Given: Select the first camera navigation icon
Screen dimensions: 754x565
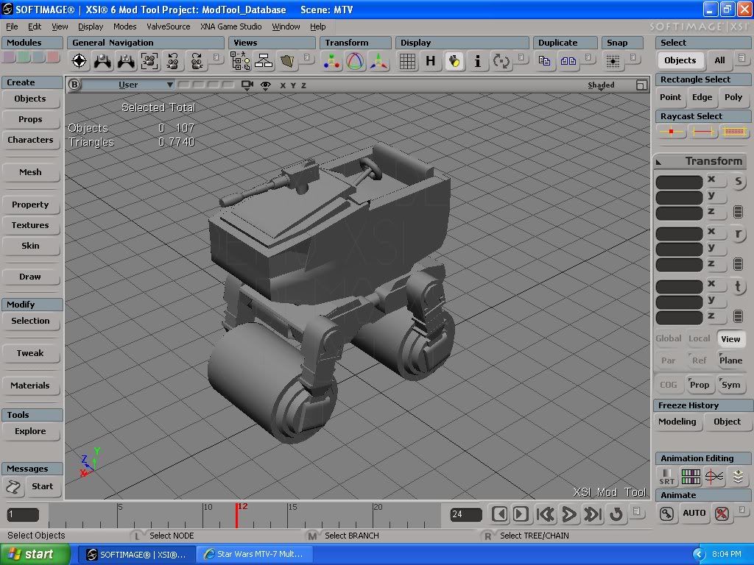Looking at the screenshot, I should pos(102,61).
